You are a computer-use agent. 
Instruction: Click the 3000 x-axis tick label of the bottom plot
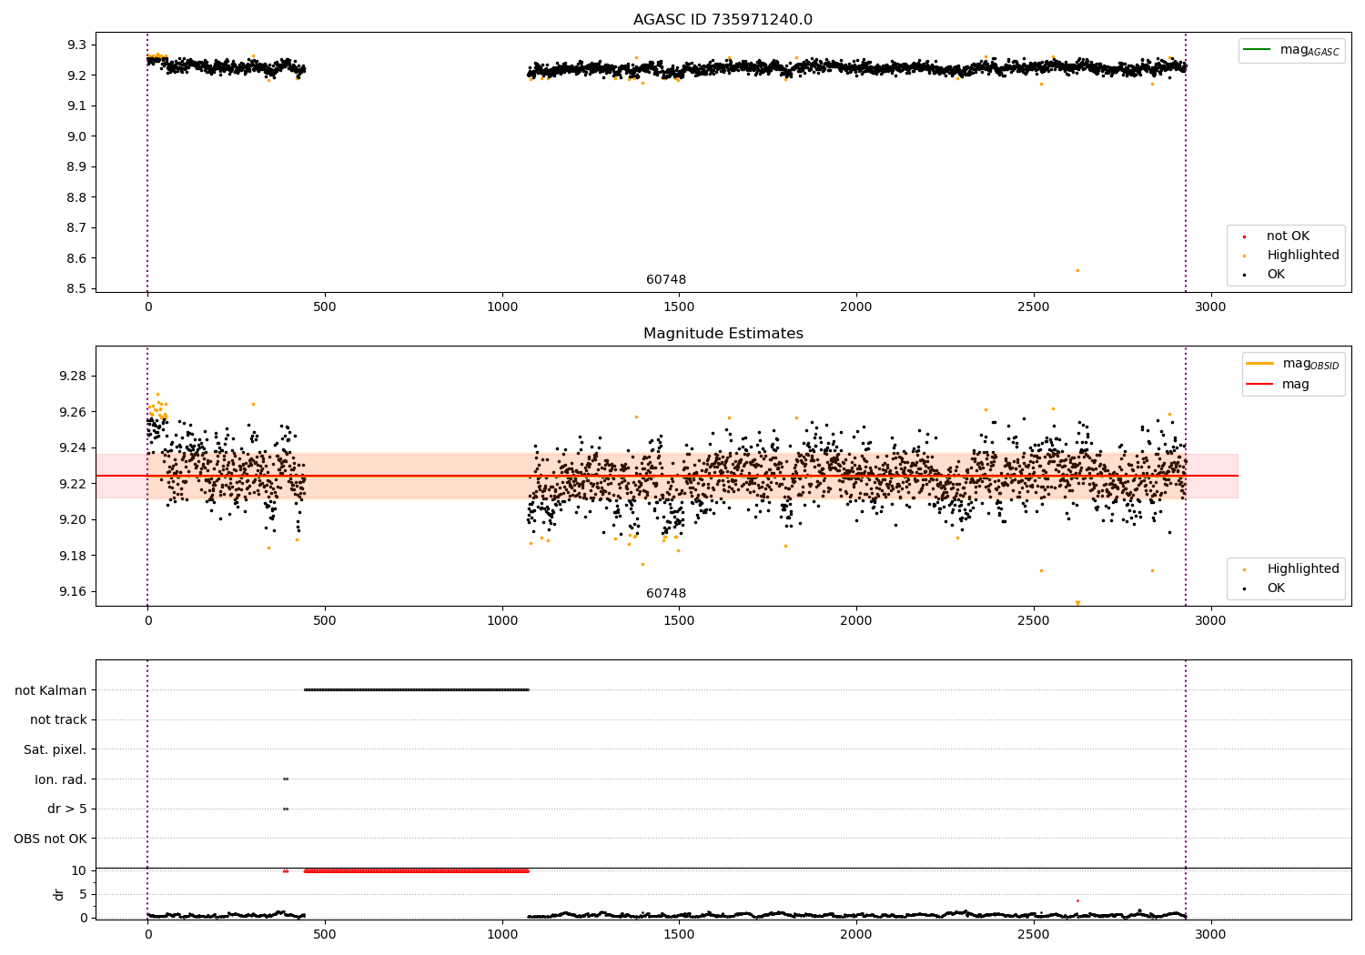[x=1210, y=934]
